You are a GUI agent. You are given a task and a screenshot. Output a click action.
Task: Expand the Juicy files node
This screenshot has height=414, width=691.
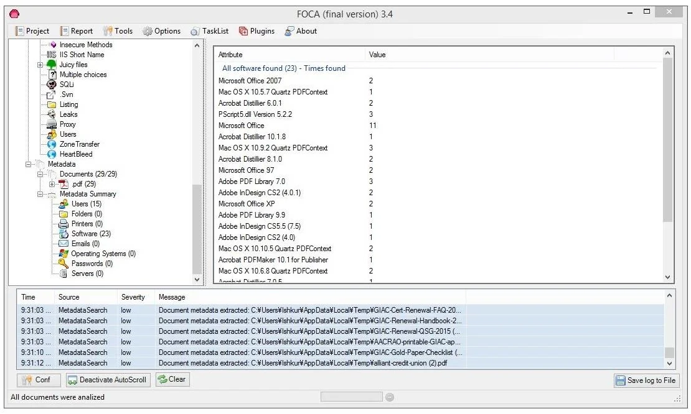40,65
